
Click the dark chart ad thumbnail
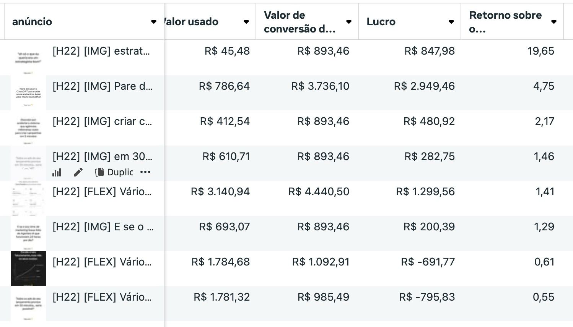point(28,269)
